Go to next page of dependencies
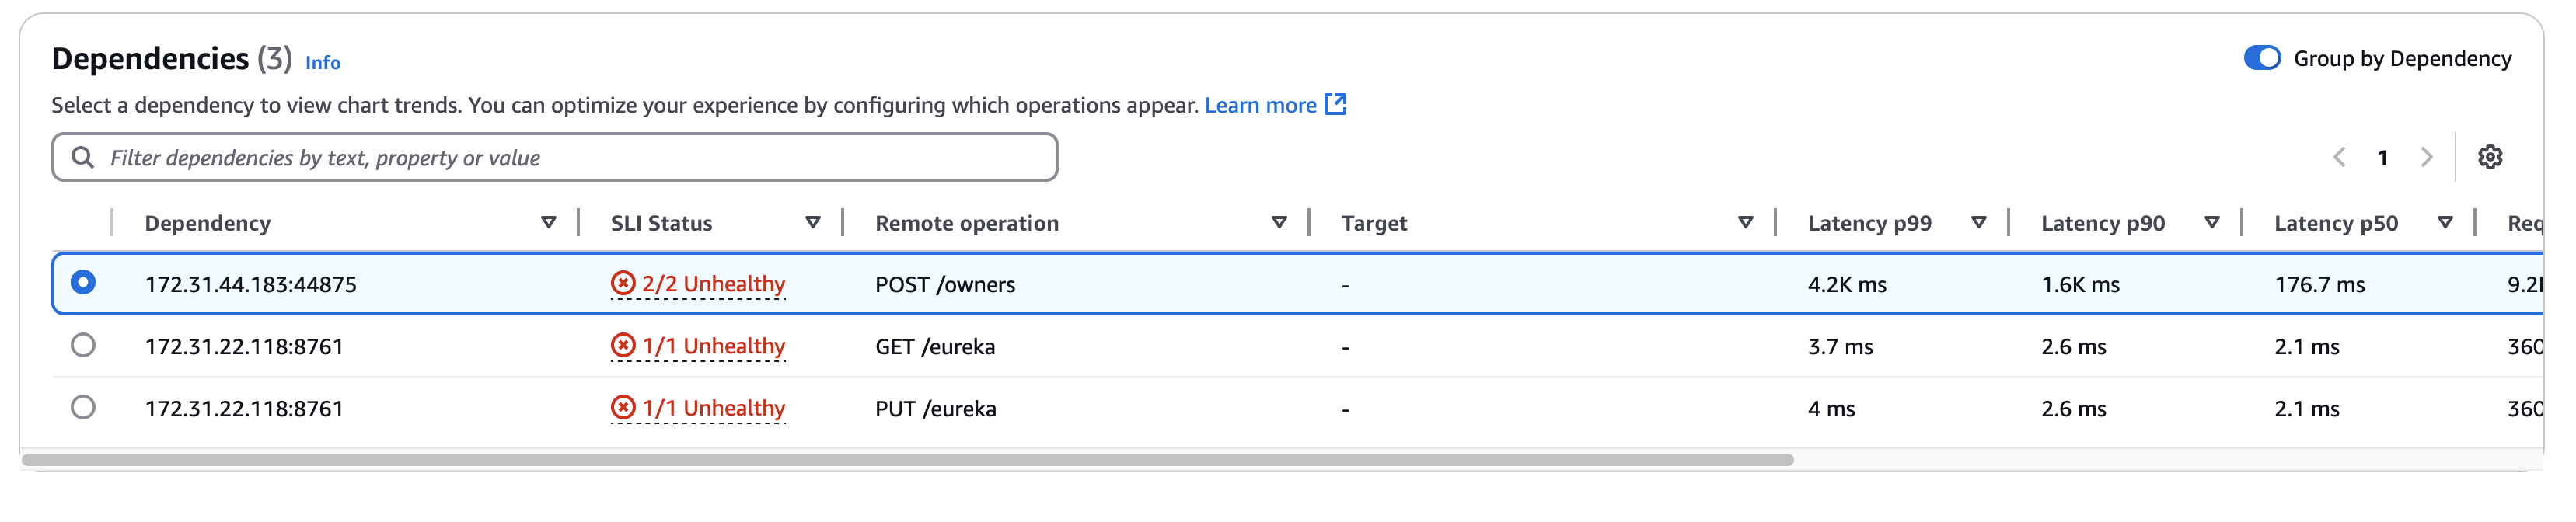Image resolution: width=2576 pixels, height=522 pixels. tap(2426, 157)
